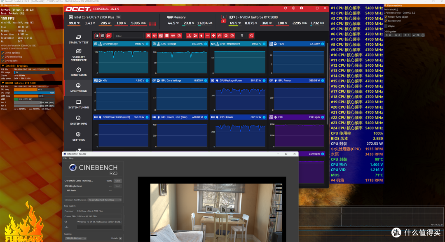Switch OCCT monitoring to split view
Image resolution: width=445 pixels, height=242 pixels.
click(x=97, y=36)
